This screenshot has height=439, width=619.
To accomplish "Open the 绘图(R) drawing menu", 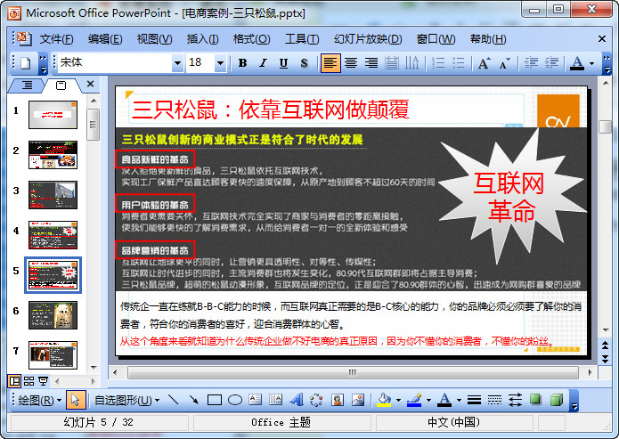I will [39, 401].
